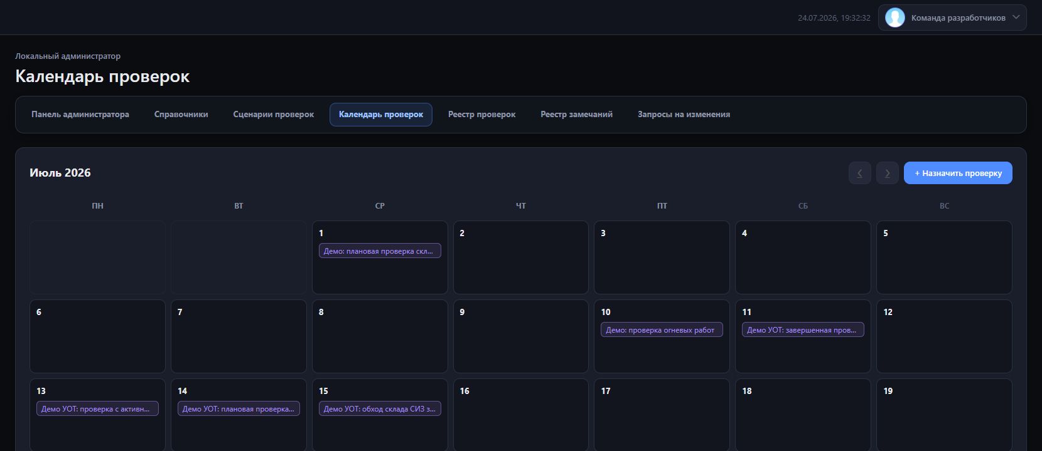Click the user avatar icon
The image size is (1042, 451).
point(894,18)
